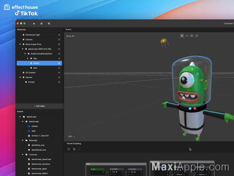Click second Visual Scripting toolbar icon
The width and height of the screenshot is (234, 176).
coord(74,149)
